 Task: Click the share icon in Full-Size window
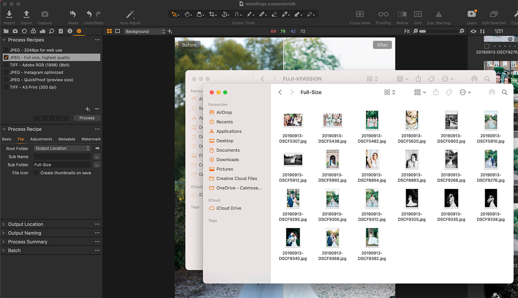click(x=436, y=92)
